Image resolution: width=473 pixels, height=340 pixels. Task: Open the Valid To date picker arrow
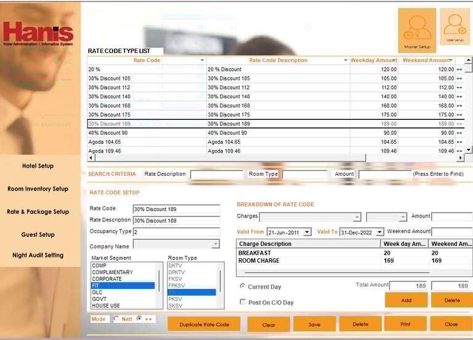point(380,232)
